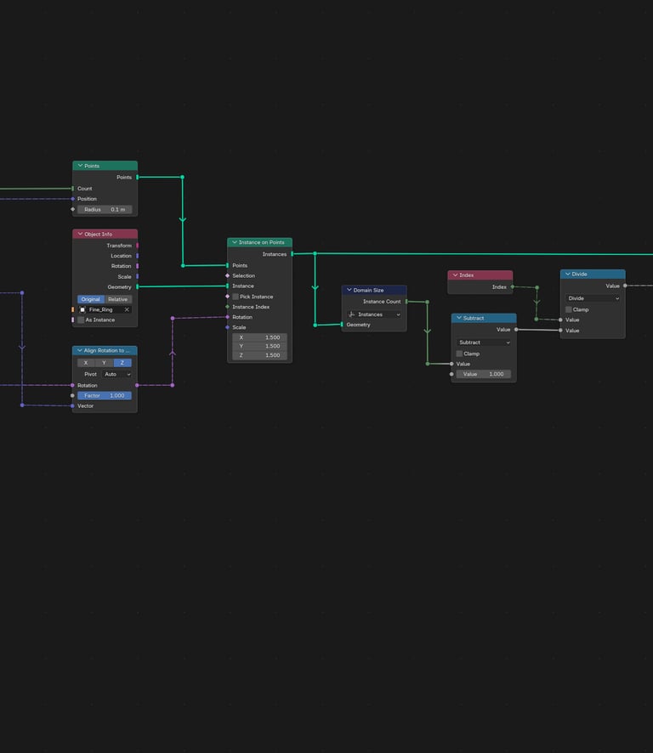Enable the Pick Instance checkbox
Screen dimensions: 653x753
(x=236, y=297)
